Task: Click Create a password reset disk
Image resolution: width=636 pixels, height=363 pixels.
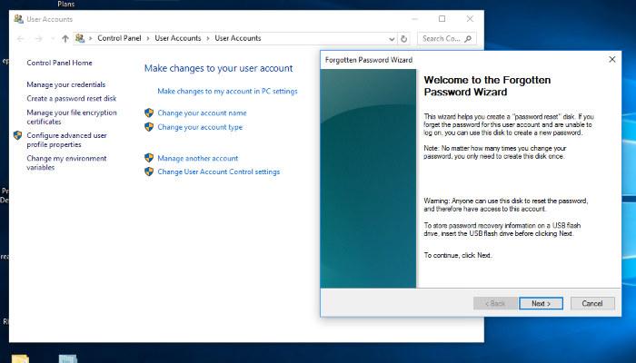Action: point(72,98)
